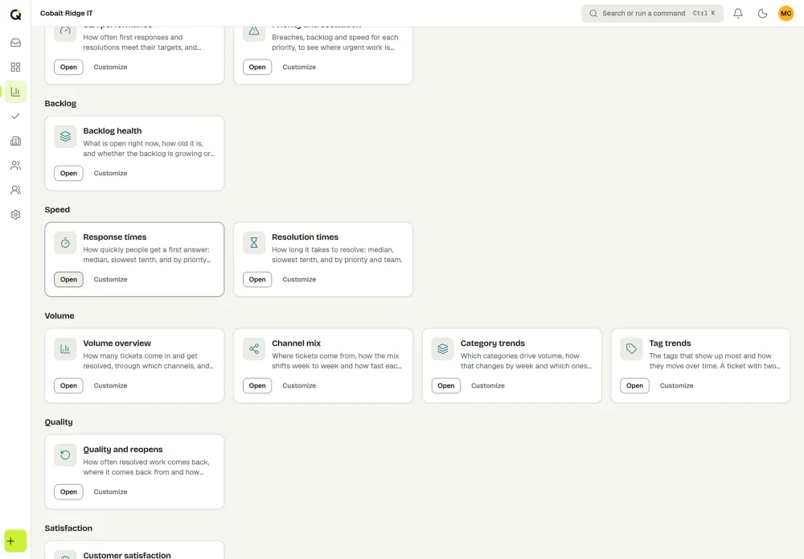Click the magnifier icon in search bar
The image size is (804, 559).
click(x=593, y=14)
